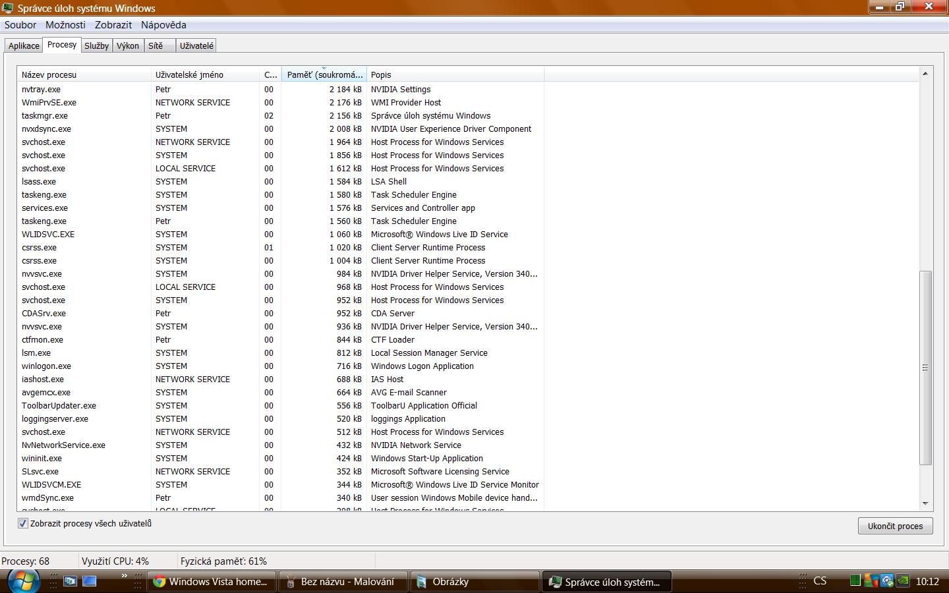Click the CS language indicator
949x593 pixels.
tap(820, 580)
